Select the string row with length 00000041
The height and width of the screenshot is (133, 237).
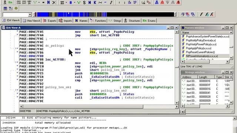tap(206, 93)
